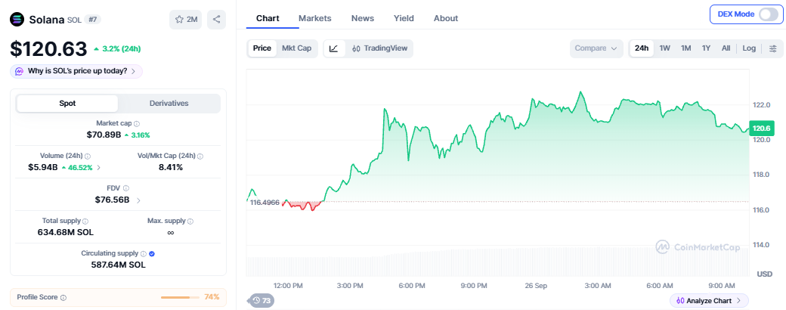The height and width of the screenshot is (310, 786).
Task: Expand FDV details chevron
Action: tap(138, 200)
